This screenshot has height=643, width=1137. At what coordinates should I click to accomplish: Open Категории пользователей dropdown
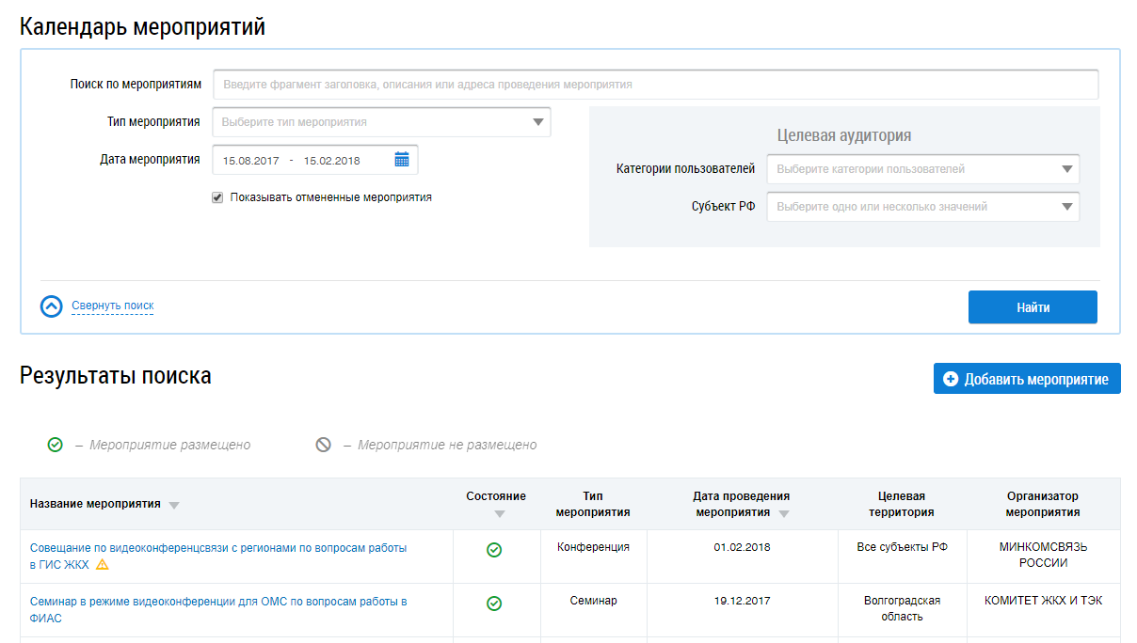[x=1066, y=169]
